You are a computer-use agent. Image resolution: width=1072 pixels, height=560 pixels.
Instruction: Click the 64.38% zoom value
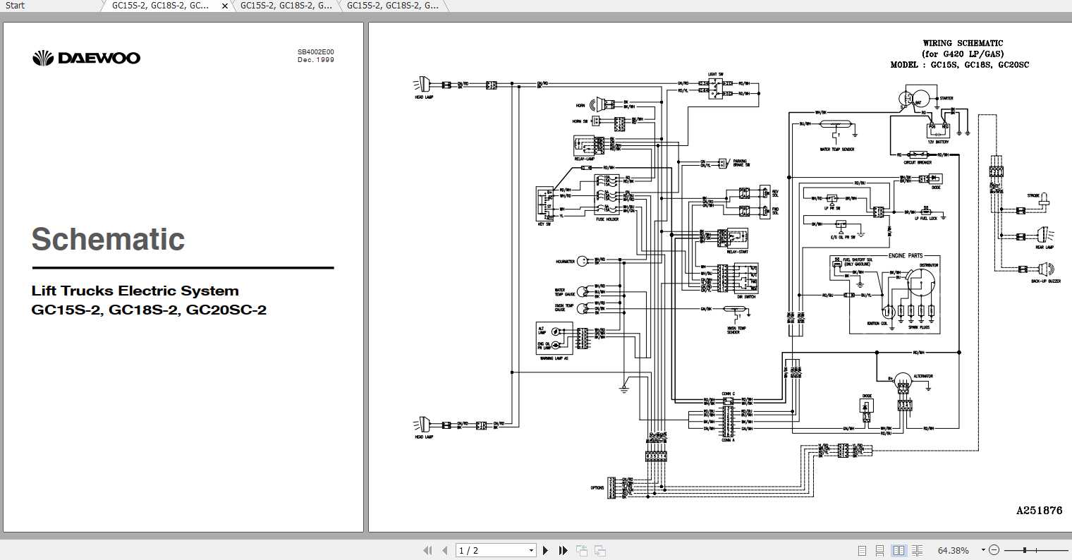(953, 550)
